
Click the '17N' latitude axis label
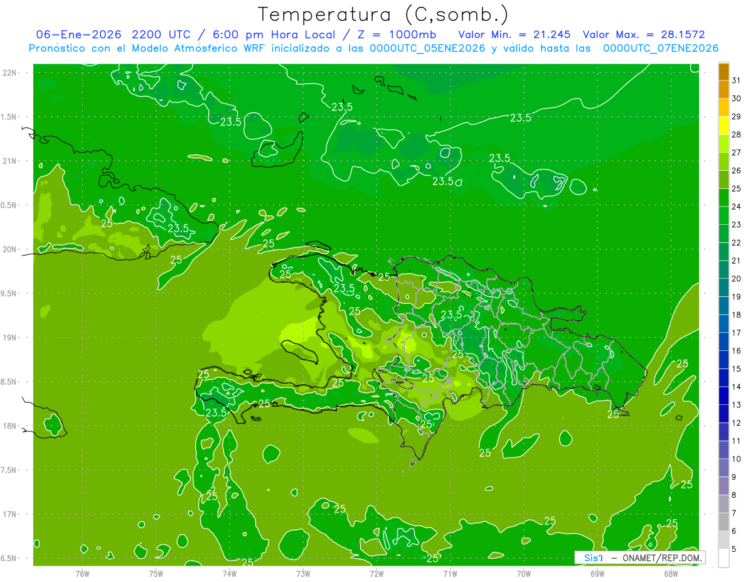[x=9, y=514]
